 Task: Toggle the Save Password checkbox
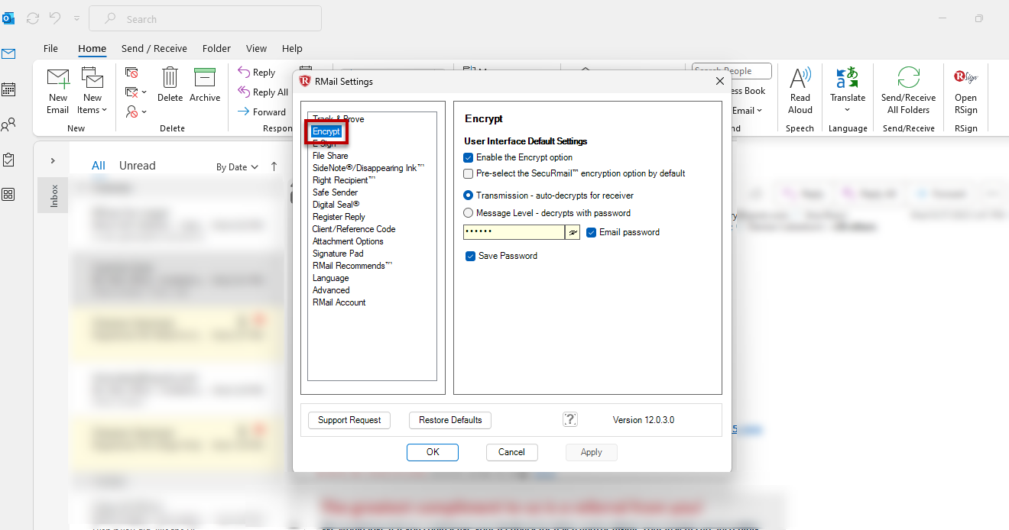(x=471, y=256)
